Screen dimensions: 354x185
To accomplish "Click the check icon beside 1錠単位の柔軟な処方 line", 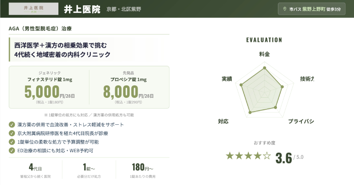I will pyautogui.click(x=12, y=142).
